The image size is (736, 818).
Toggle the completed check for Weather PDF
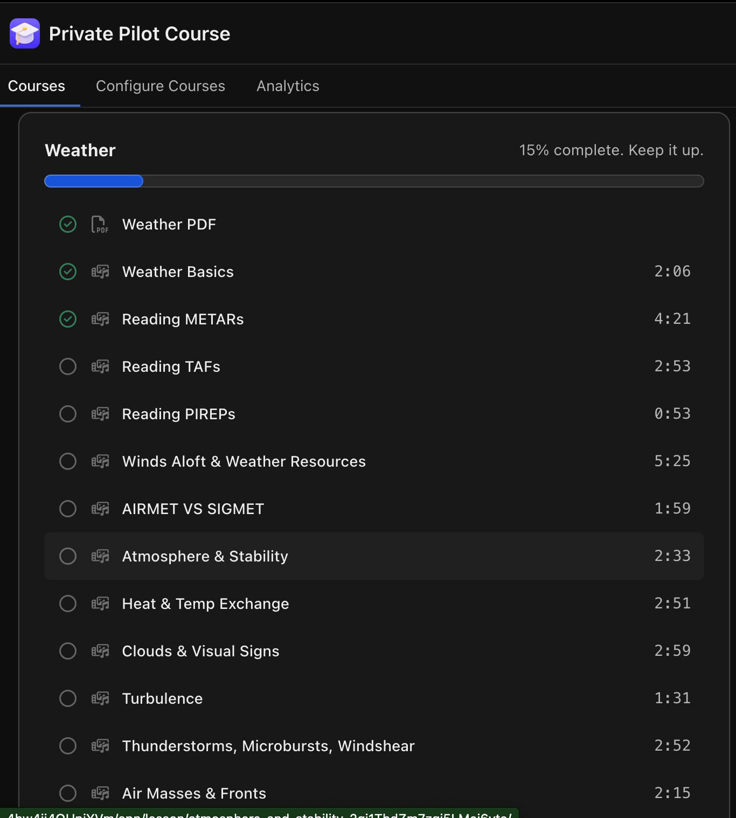[x=68, y=224]
